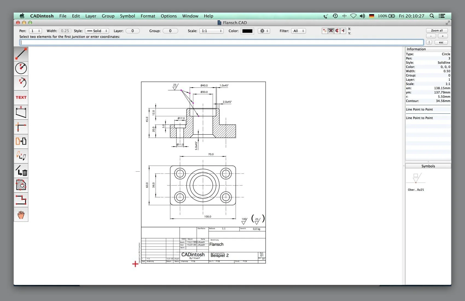Select the Hatch fill tool

point(21,185)
